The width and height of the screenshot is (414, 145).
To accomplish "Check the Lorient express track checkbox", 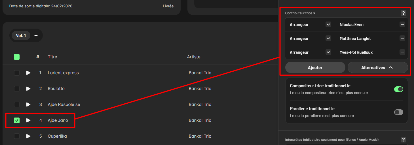I will (17, 73).
